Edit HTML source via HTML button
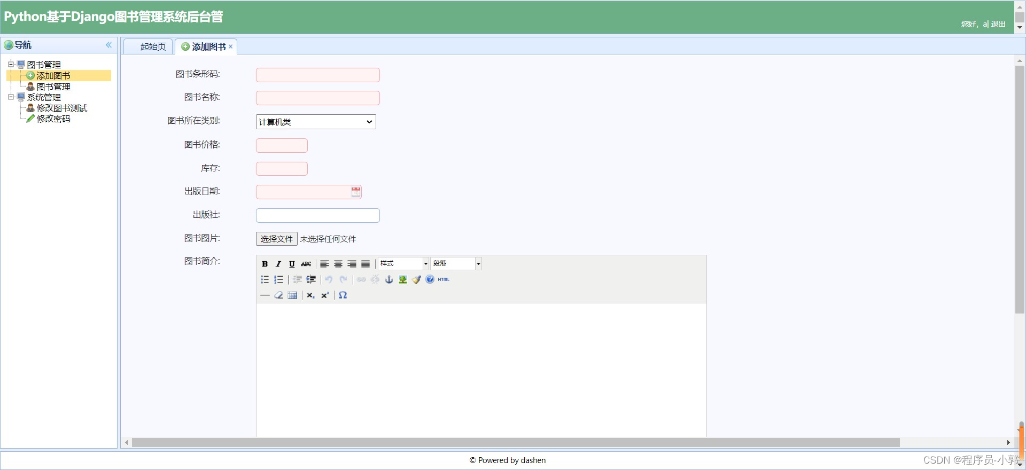Screen dimensions: 1026x470 point(444,279)
